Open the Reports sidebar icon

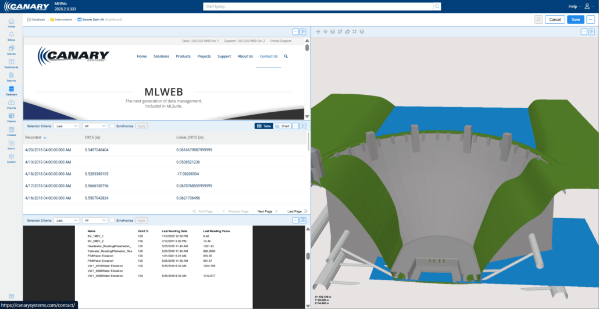(11, 76)
